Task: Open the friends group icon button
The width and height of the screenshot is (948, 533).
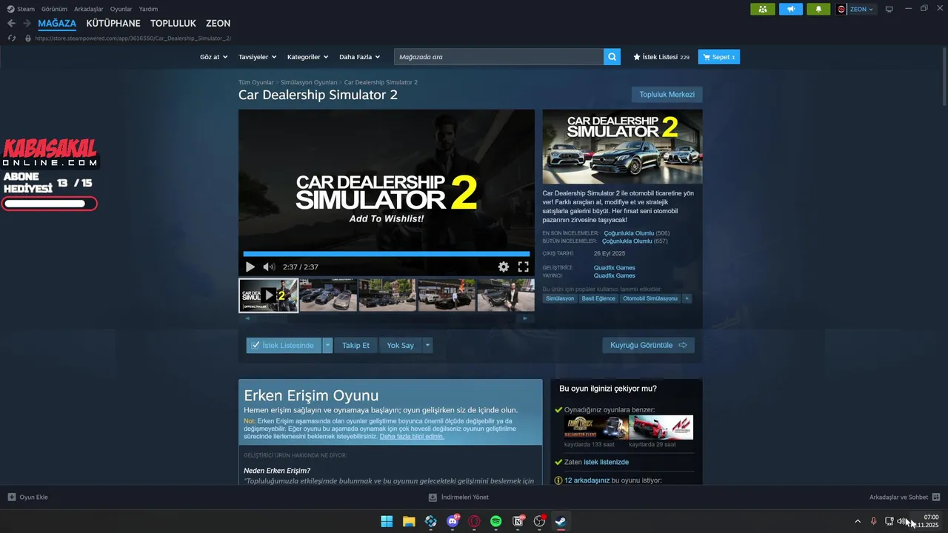Action: (762, 9)
